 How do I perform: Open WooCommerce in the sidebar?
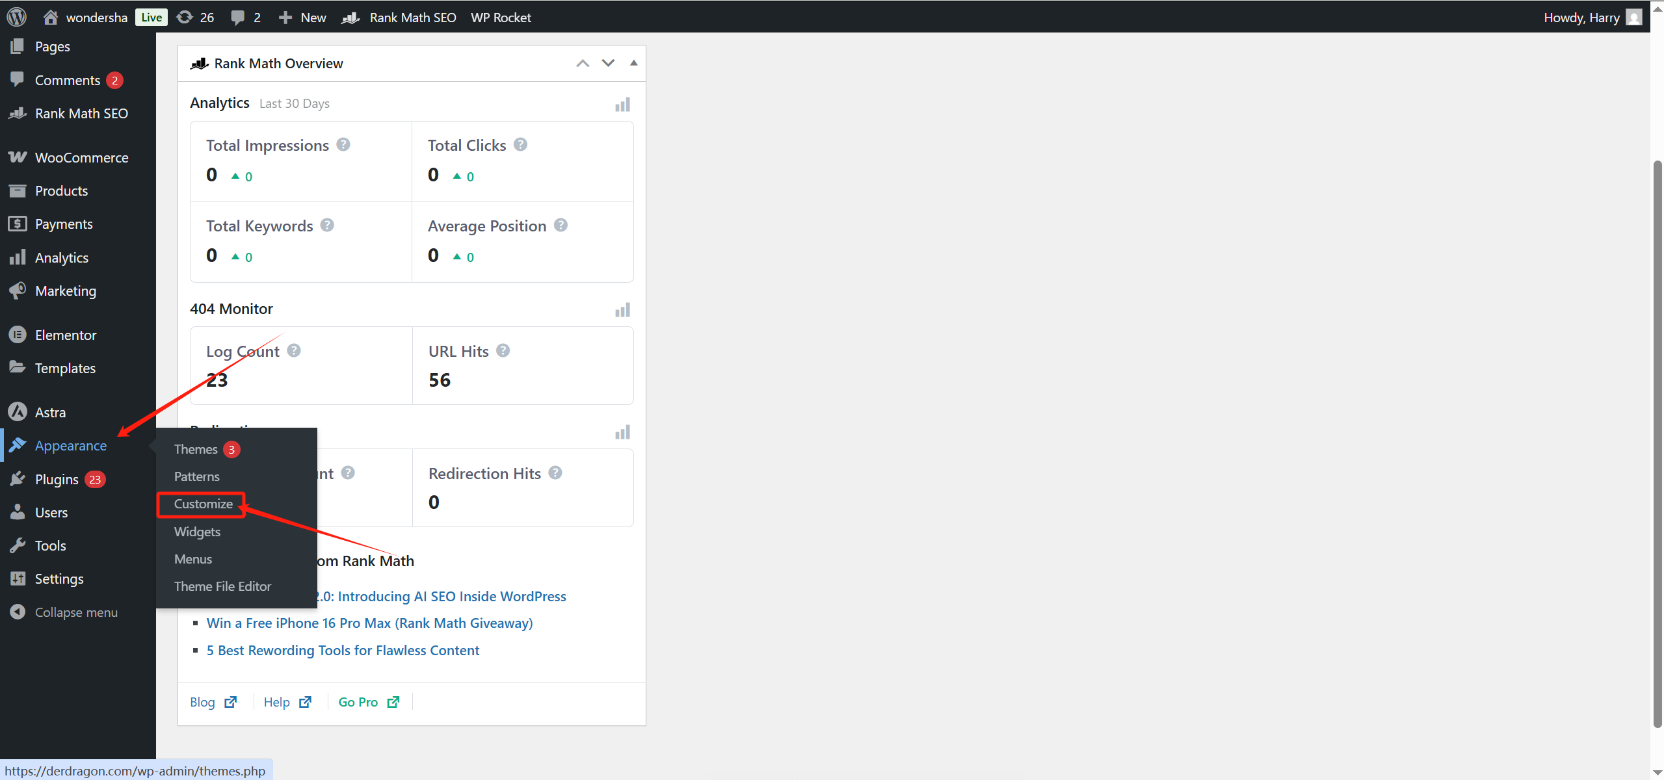coord(81,157)
